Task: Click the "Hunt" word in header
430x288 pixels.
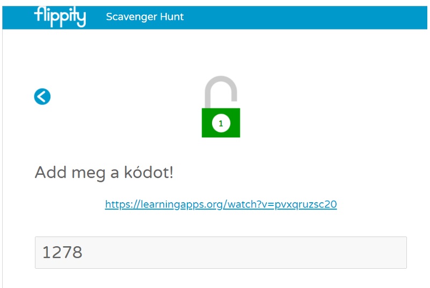Action: (x=172, y=17)
